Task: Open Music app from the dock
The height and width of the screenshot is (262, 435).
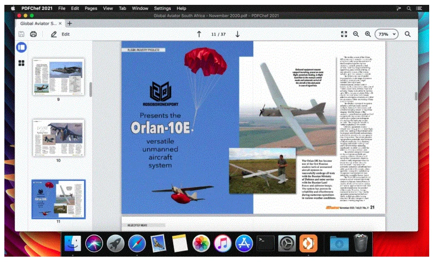Action: [222, 244]
